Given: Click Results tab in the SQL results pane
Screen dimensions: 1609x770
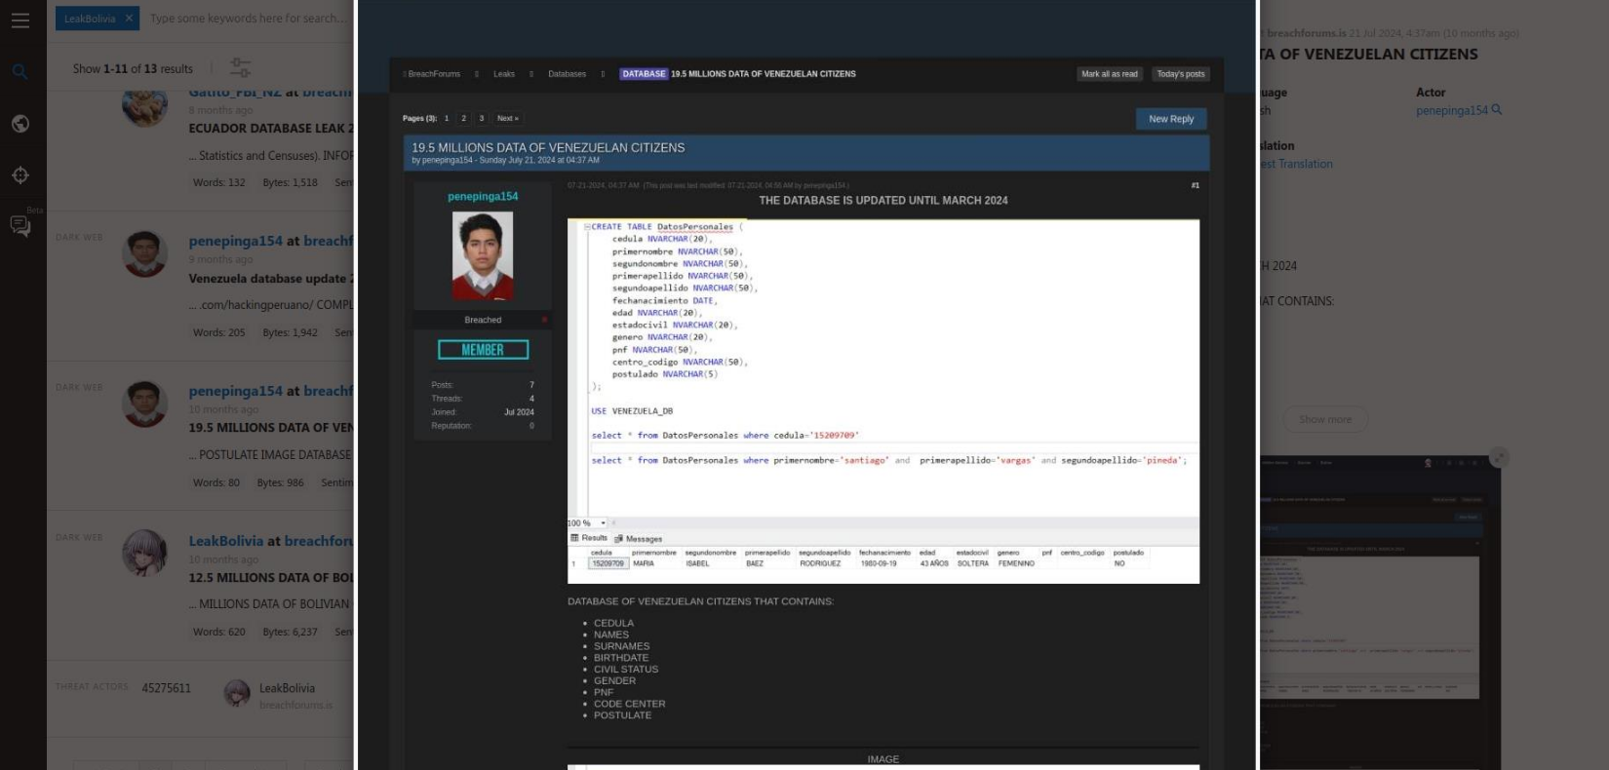Looking at the screenshot, I should [x=589, y=538].
